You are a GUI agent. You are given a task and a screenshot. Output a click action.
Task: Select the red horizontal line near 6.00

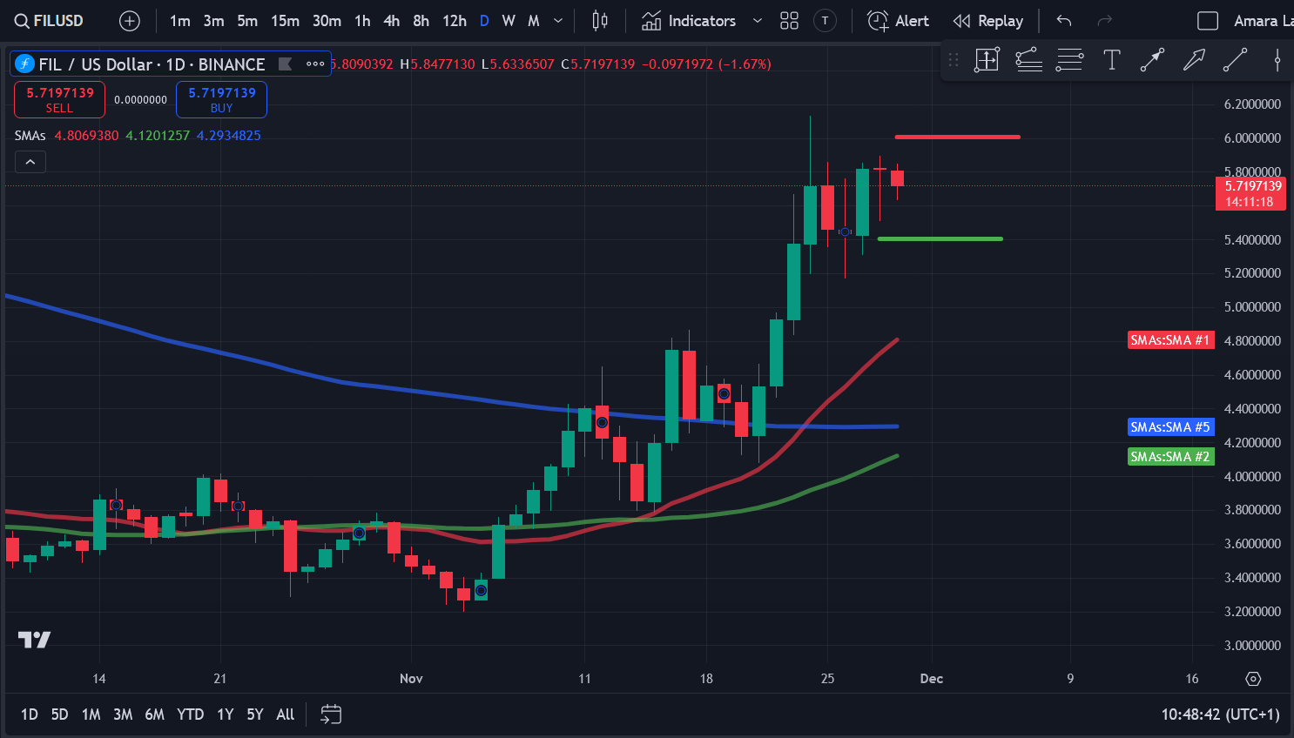[x=957, y=137]
